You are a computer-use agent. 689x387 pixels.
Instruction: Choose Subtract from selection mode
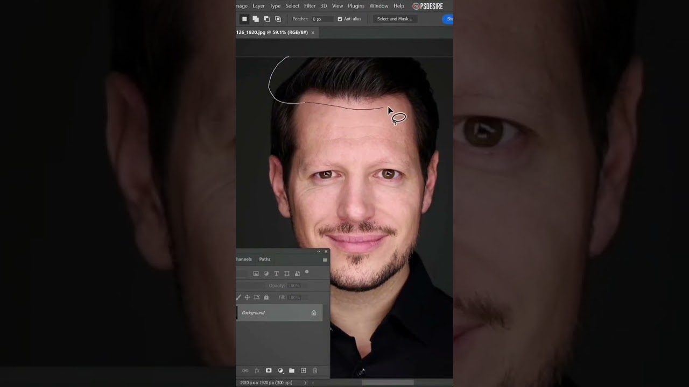tap(267, 19)
